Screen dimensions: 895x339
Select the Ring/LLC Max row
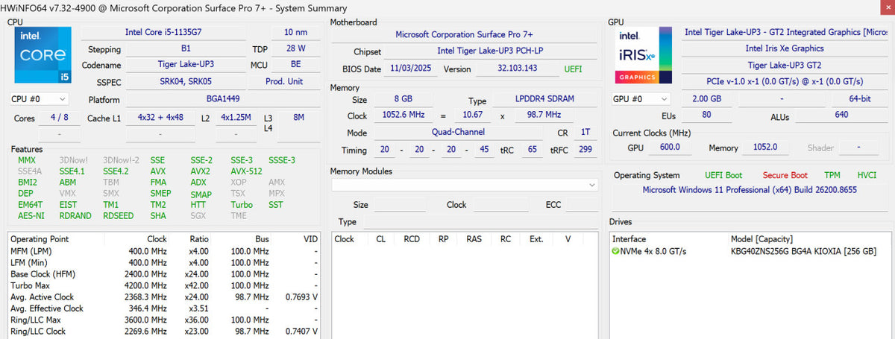click(x=164, y=320)
